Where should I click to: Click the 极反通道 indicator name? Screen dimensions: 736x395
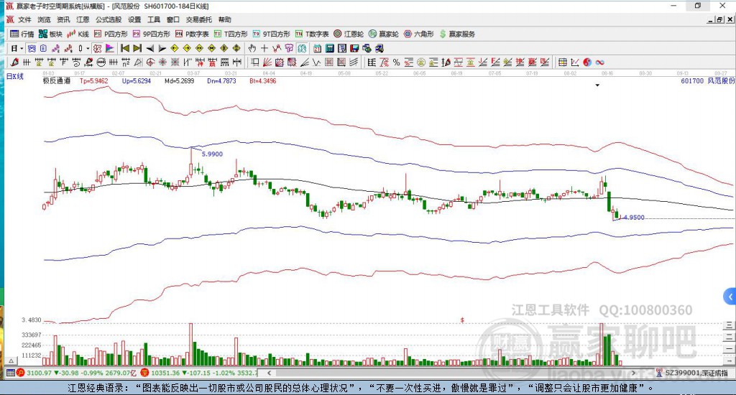click(57, 80)
